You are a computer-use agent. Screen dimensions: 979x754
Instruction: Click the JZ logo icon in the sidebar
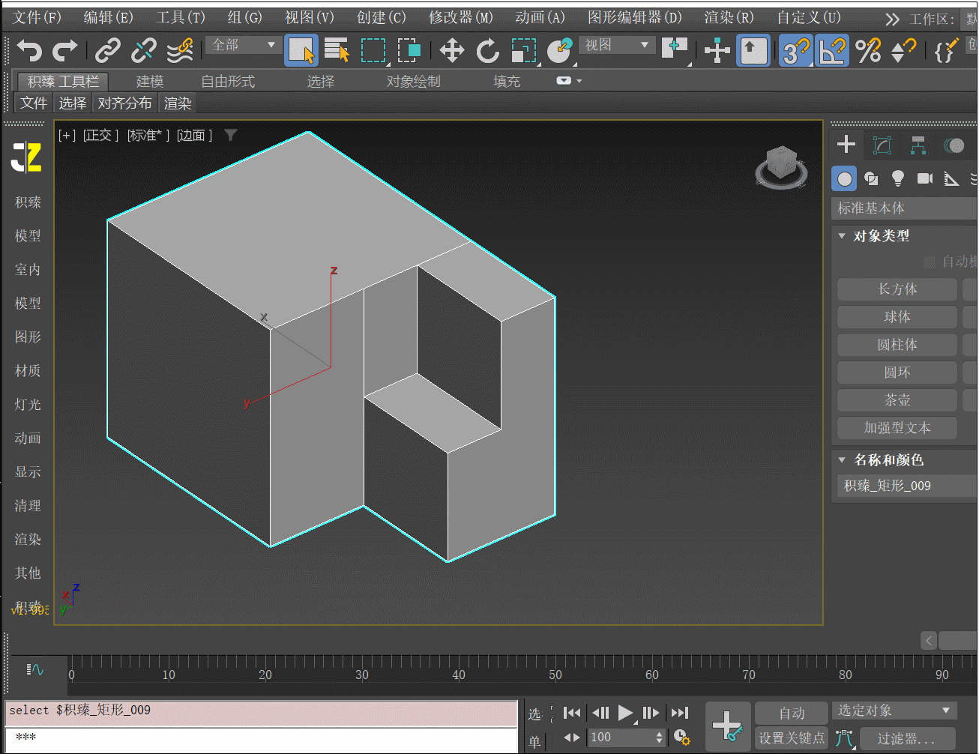(x=27, y=157)
